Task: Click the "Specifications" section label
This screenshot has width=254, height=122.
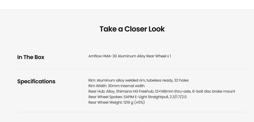Action: [x=36, y=81]
